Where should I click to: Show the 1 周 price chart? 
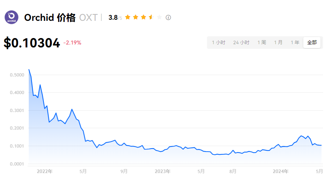click(x=262, y=42)
